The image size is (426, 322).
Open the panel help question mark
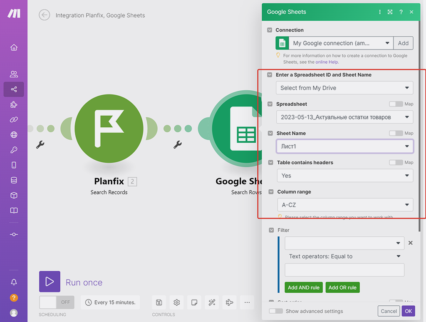pyautogui.click(x=401, y=12)
